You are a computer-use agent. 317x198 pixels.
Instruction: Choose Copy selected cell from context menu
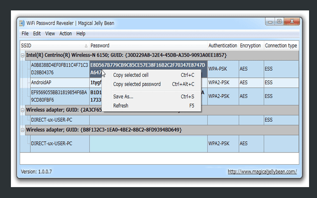tap(131, 75)
